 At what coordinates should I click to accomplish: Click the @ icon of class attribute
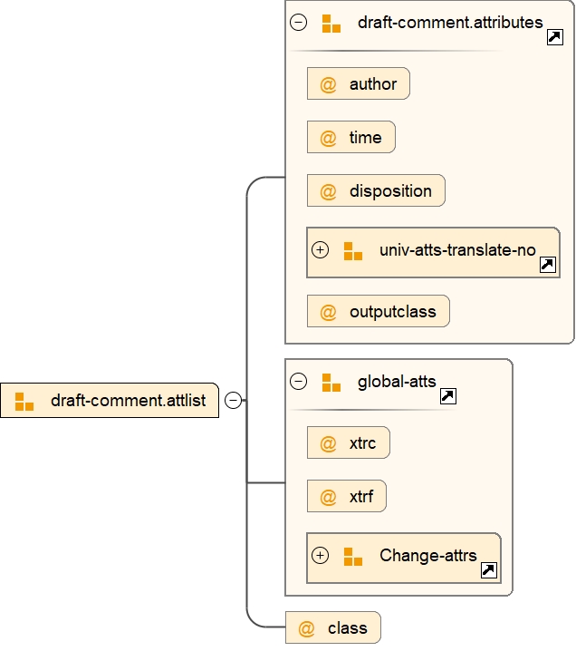pyautogui.click(x=306, y=627)
